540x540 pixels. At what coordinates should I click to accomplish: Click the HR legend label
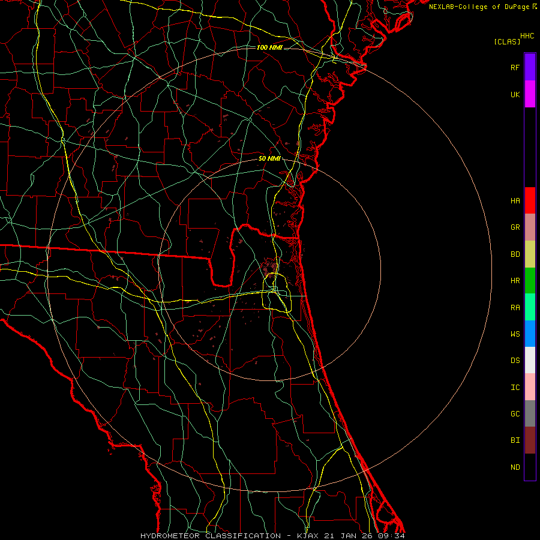click(x=515, y=281)
